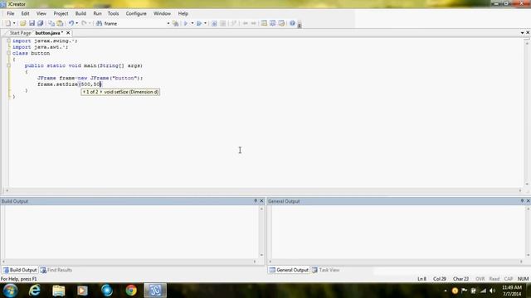
Task: Pin the Build Output panel
Action: [256, 200]
